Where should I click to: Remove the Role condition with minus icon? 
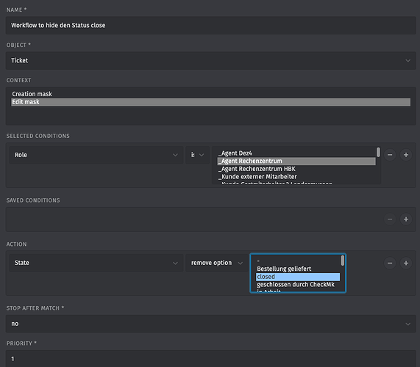click(390, 155)
